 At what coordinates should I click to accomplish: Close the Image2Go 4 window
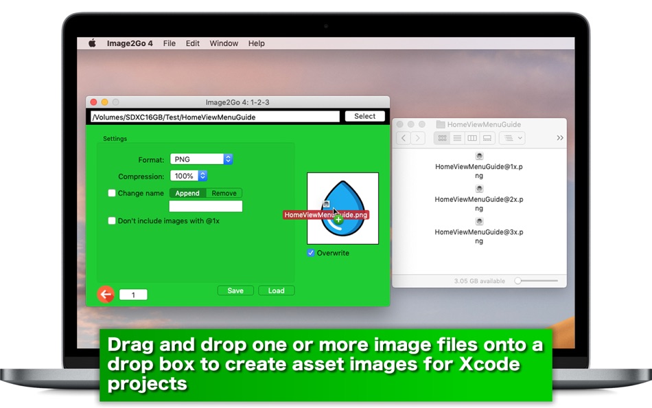coord(93,102)
